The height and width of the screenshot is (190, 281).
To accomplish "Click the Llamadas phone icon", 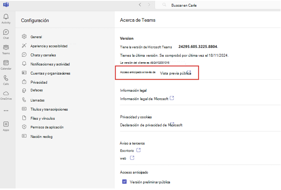I will point(24,100).
